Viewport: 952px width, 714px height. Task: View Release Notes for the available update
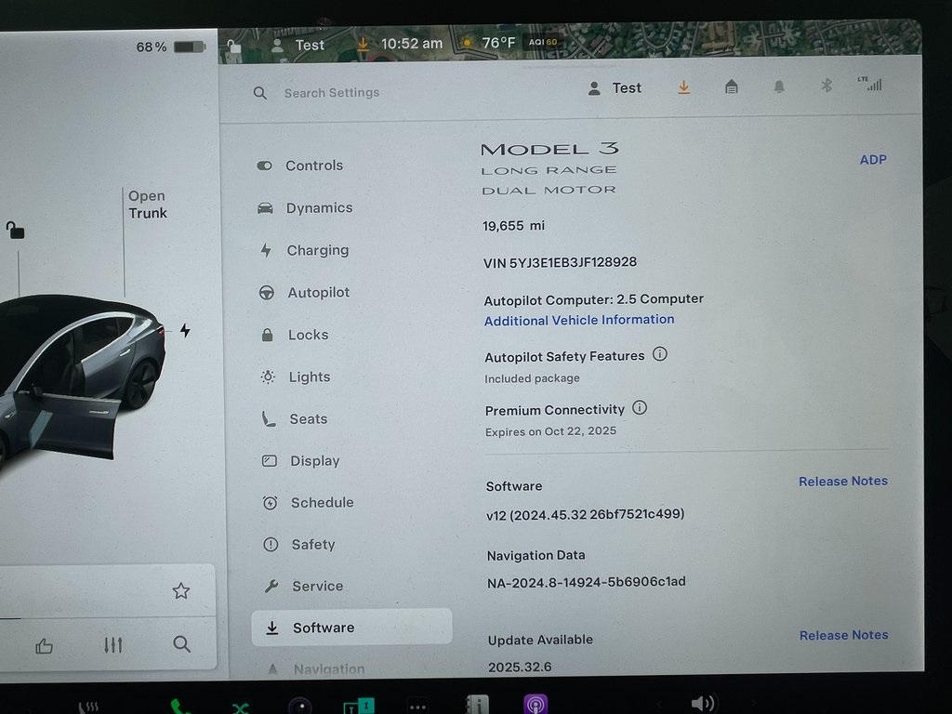pyautogui.click(x=843, y=635)
